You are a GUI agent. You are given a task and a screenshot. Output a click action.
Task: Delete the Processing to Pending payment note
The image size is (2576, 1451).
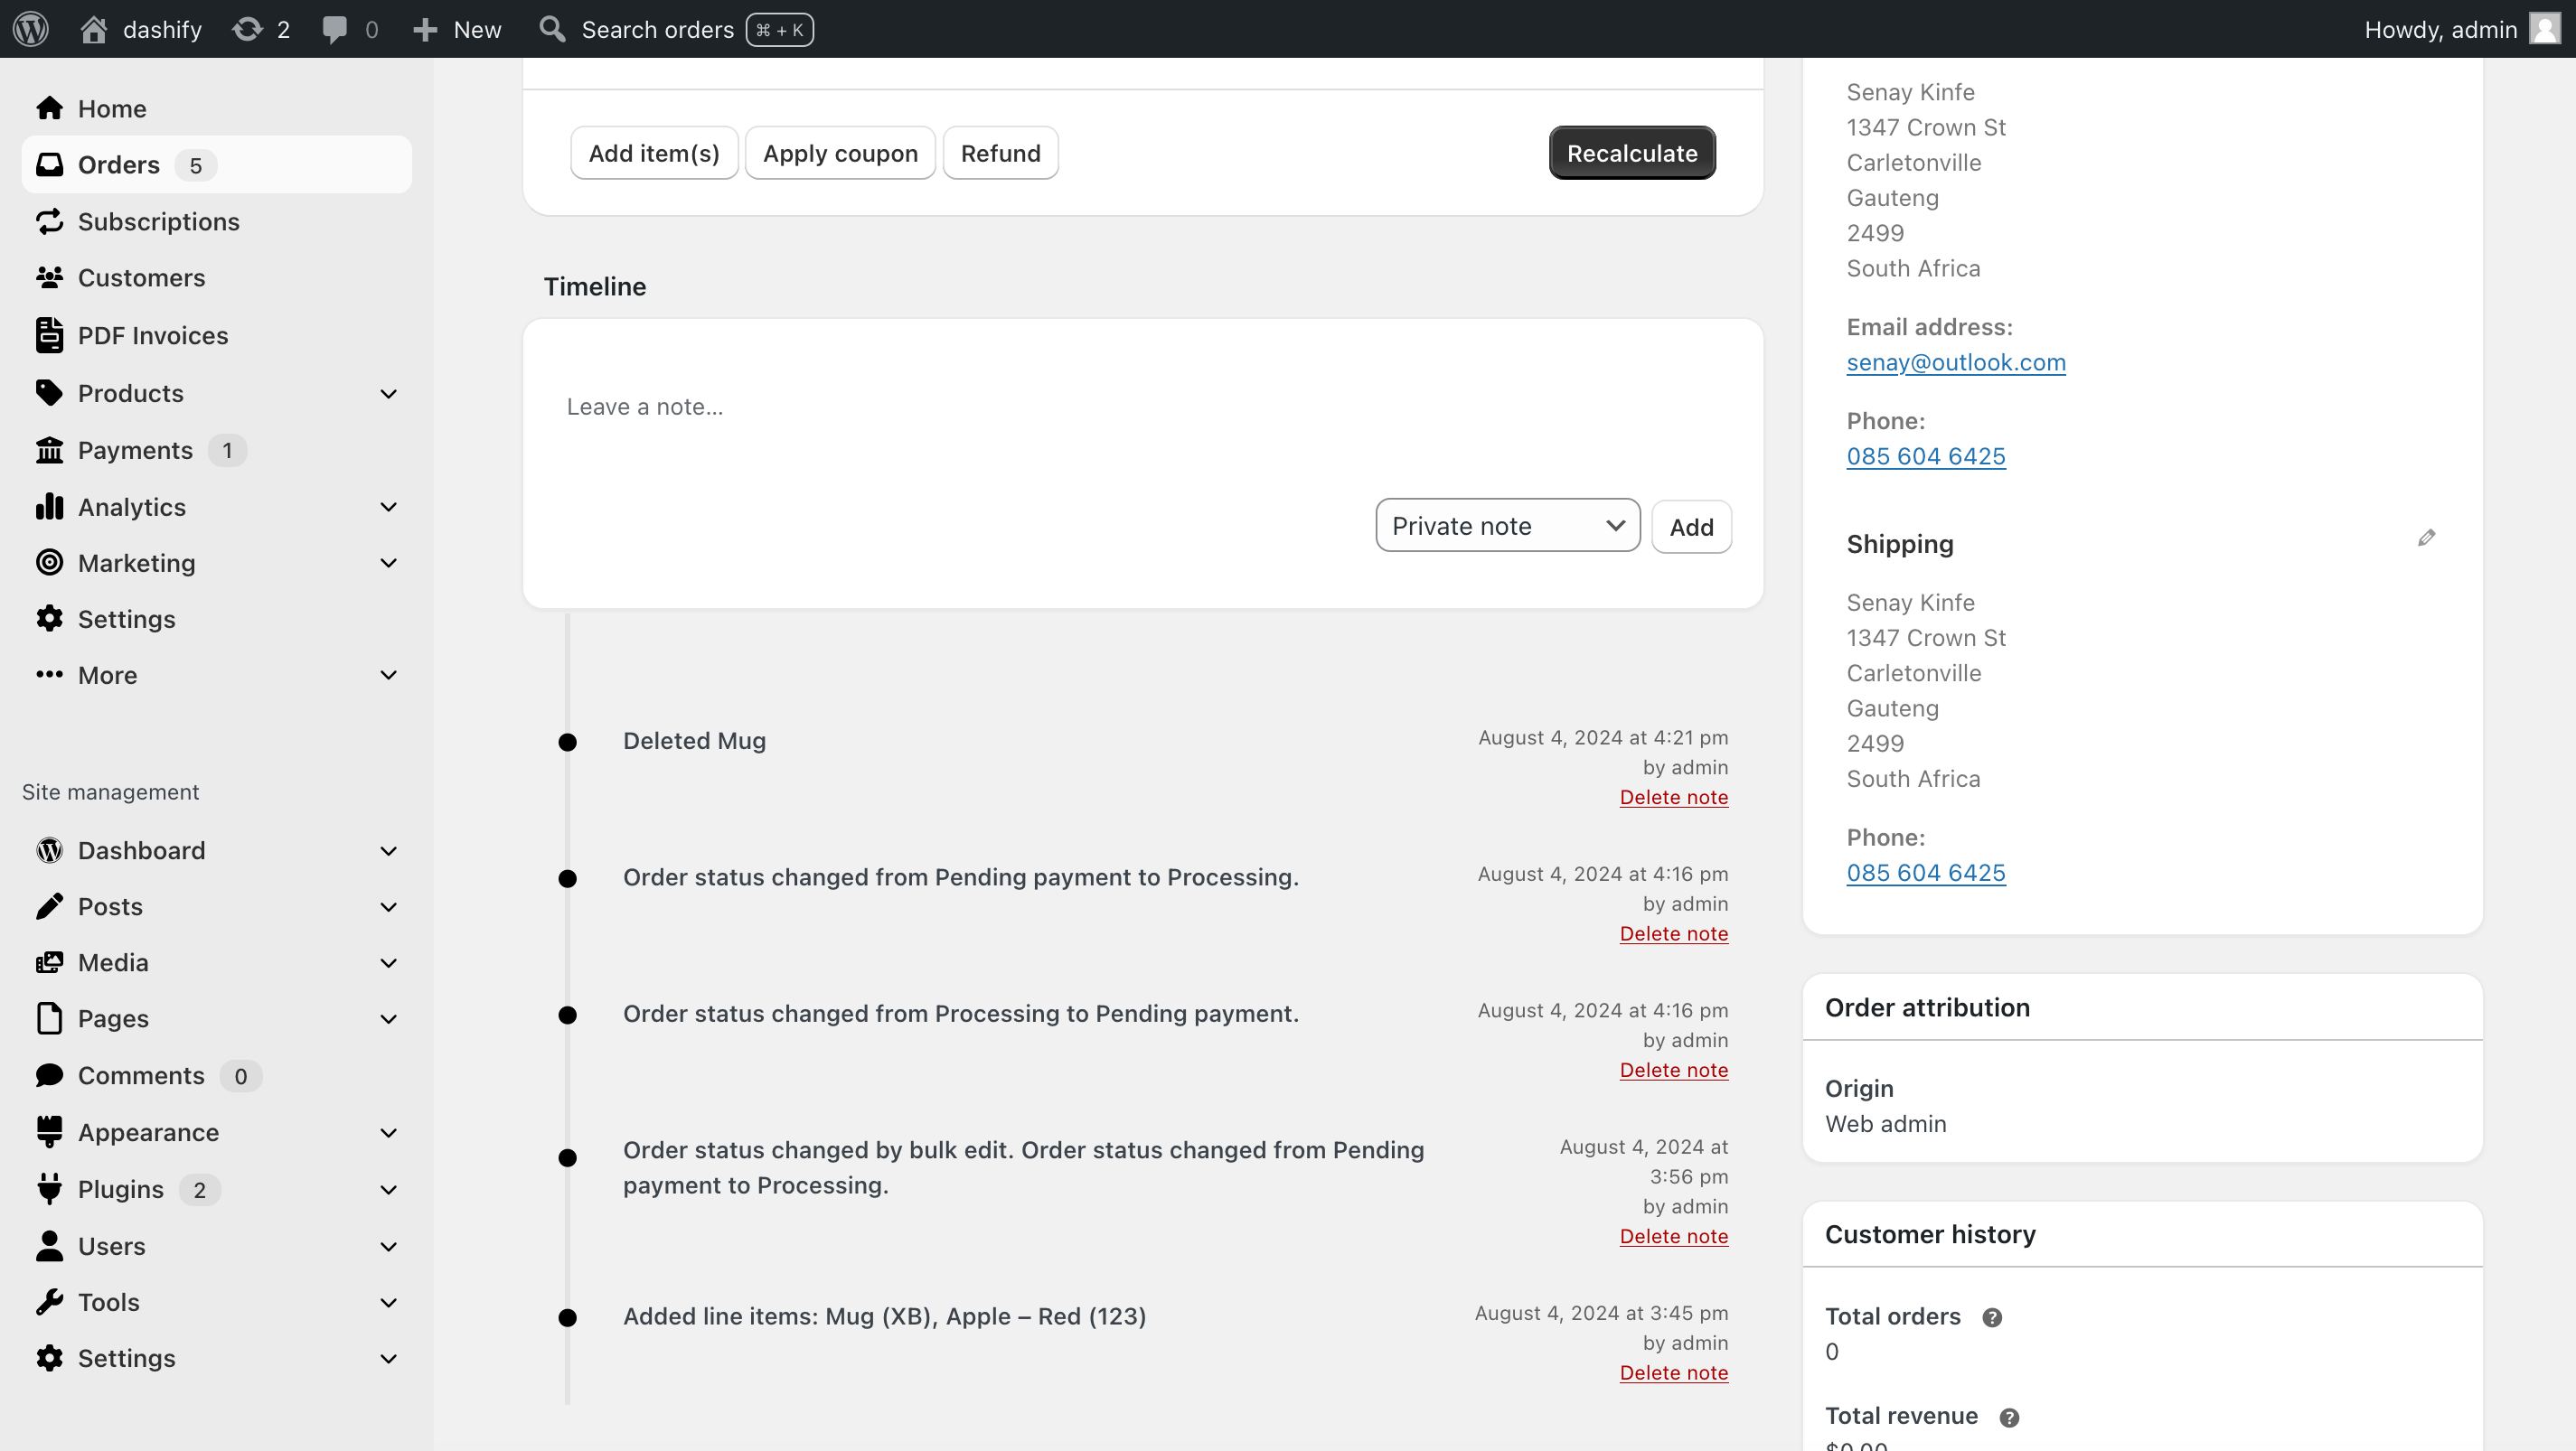click(x=1673, y=1071)
